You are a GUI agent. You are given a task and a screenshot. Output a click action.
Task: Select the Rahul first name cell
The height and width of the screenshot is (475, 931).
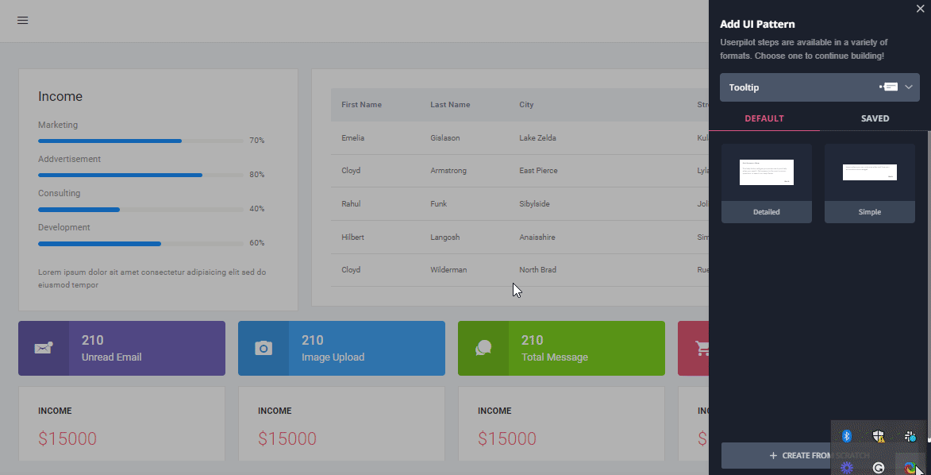[351, 204]
